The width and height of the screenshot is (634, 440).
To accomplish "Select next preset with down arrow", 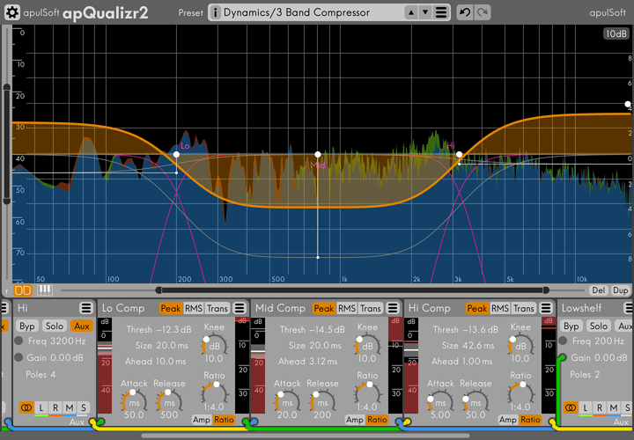I will [425, 12].
